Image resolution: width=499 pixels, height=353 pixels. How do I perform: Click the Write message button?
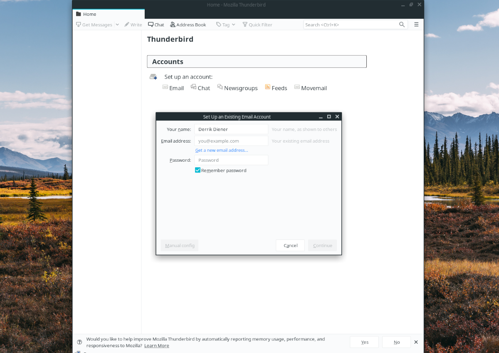click(x=133, y=25)
